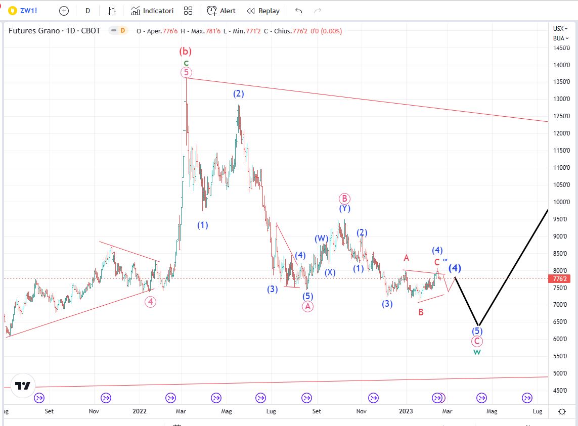This screenshot has width=578, height=426.
Task: Undo the last chart action
Action: coord(298,11)
